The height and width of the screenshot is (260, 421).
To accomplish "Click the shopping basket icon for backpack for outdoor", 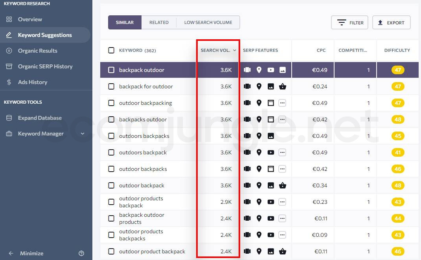I will point(282,86).
